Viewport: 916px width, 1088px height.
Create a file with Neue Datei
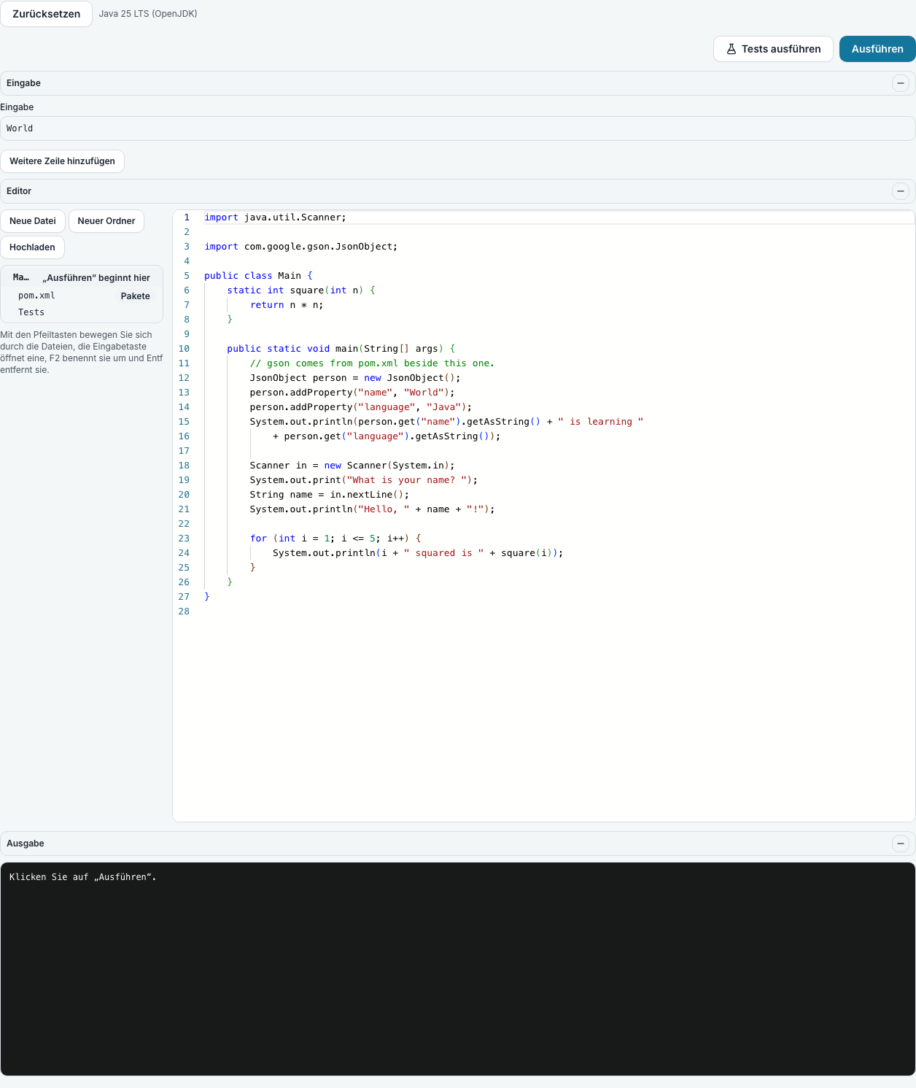click(33, 221)
